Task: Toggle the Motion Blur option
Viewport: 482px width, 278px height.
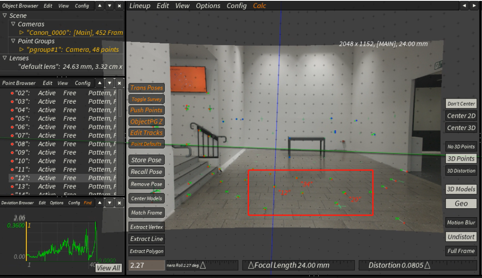Action: tap(461, 222)
